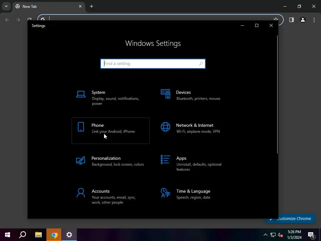Click the Apps list icon
Screen dimensions: 321x241
coord(166,160)
